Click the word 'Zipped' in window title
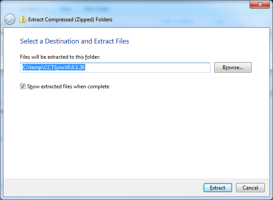The width and height of the screenshot is (273, 200). pos(84,20)
